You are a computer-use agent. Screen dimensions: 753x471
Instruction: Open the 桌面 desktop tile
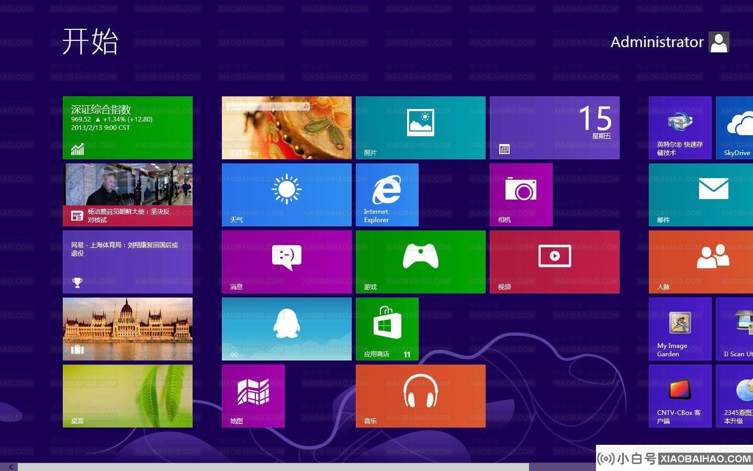coord(128,396)
